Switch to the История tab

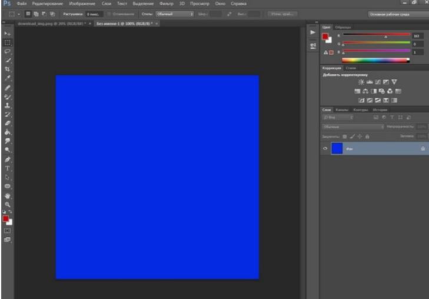(x=380, y=109)
